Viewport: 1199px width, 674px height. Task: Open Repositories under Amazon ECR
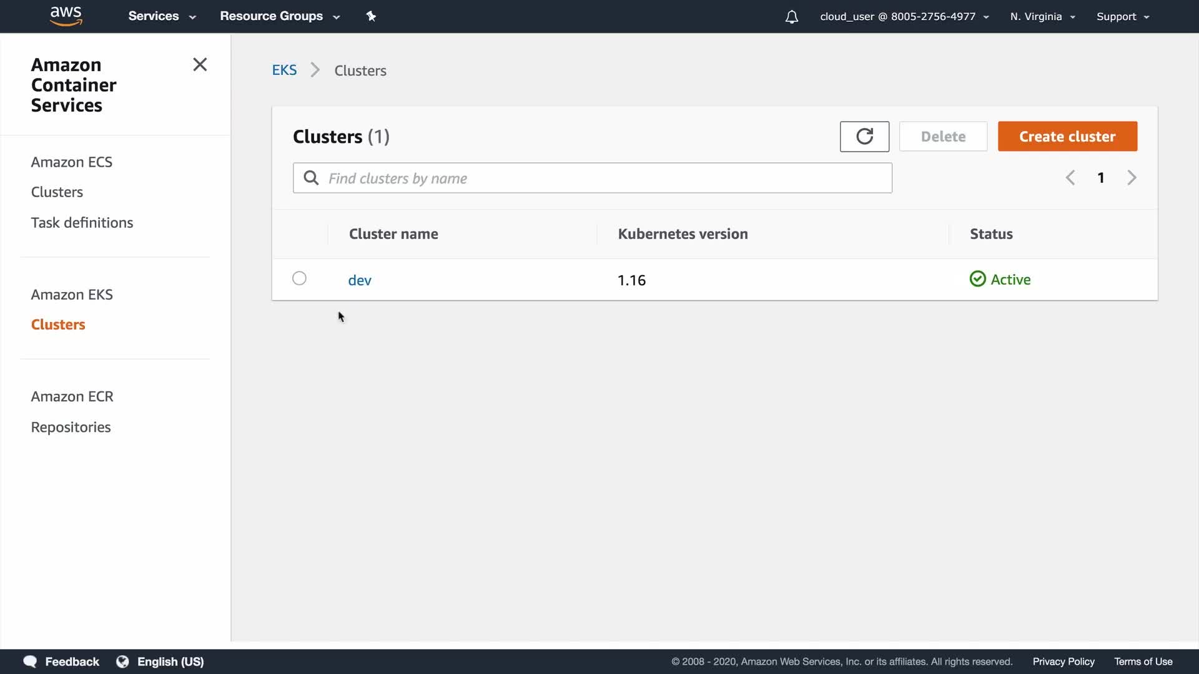click(71, 427)
